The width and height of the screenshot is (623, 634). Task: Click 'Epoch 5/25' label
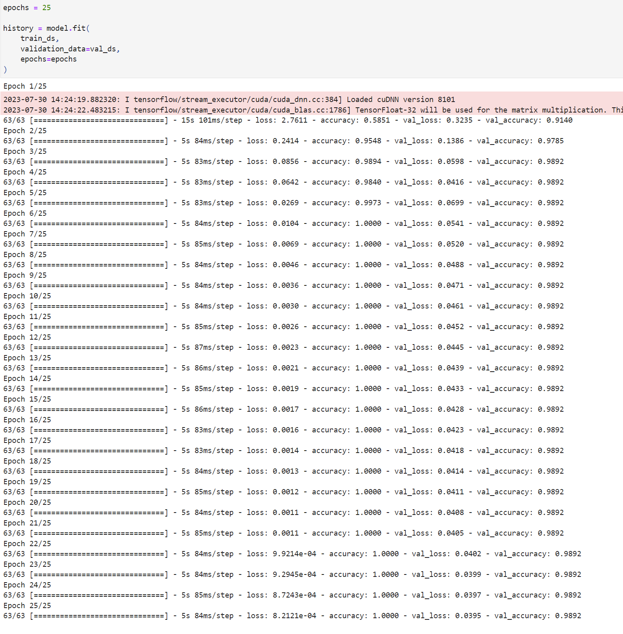click(25, 193)
